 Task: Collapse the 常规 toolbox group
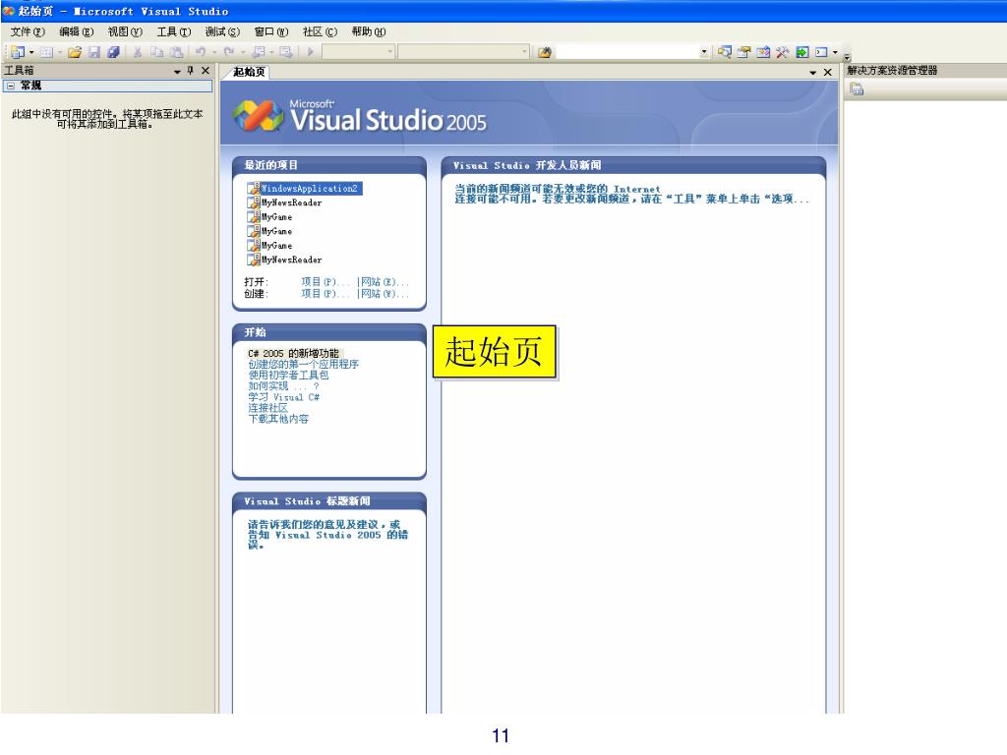point(10,86)
